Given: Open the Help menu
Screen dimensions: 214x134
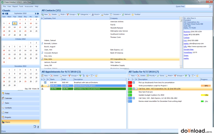Looking at the screenshot, I should (36, 6).
